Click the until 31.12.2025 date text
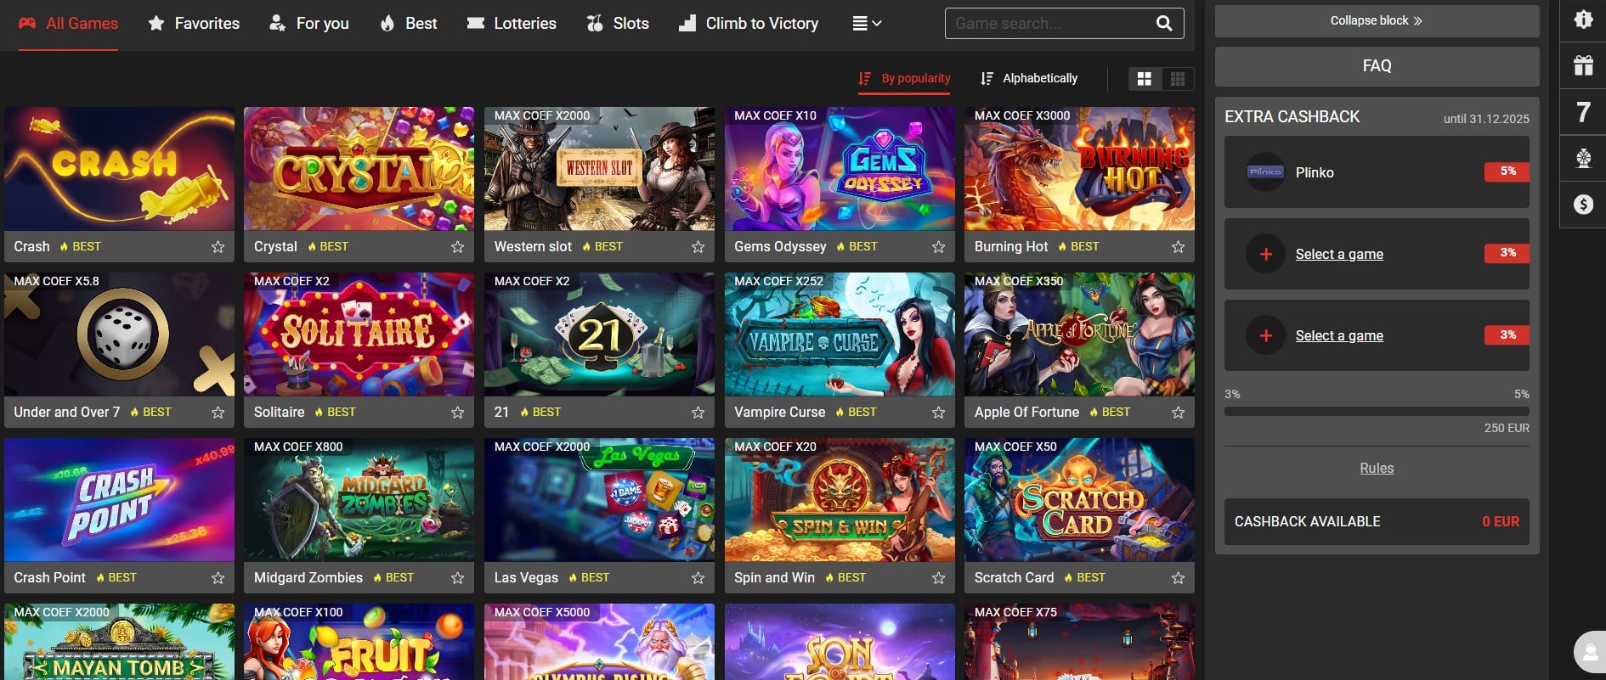Image resolution: width=1606 pixels, height=680 pixels. click(1486, 119)
